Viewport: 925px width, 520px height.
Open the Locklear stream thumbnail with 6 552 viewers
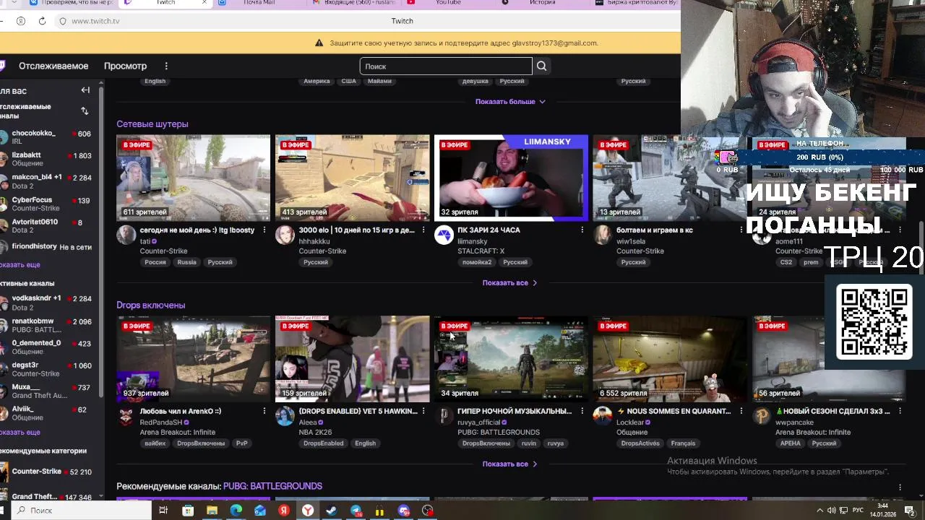click(670, 359)
